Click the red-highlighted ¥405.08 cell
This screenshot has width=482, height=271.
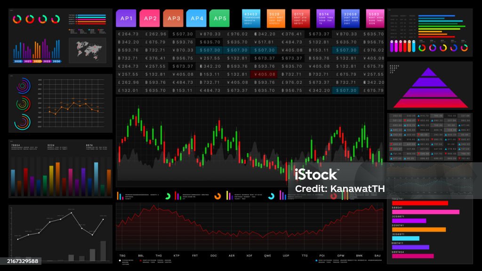coord(264,74)
